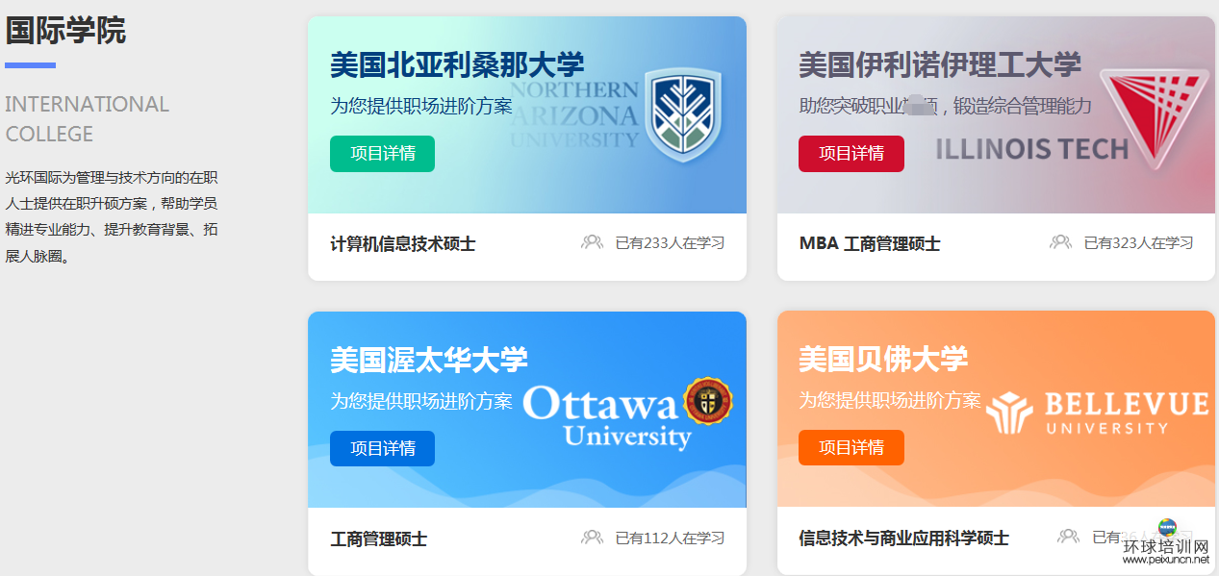Select the 美国渥太华大学 card title

click(x=429, y=361)
